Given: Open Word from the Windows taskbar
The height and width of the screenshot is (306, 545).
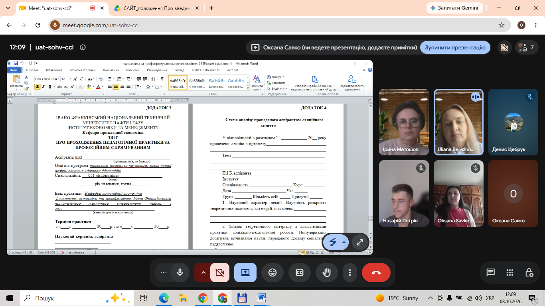Looking at the screenshot, I should [x=261, y=298].
